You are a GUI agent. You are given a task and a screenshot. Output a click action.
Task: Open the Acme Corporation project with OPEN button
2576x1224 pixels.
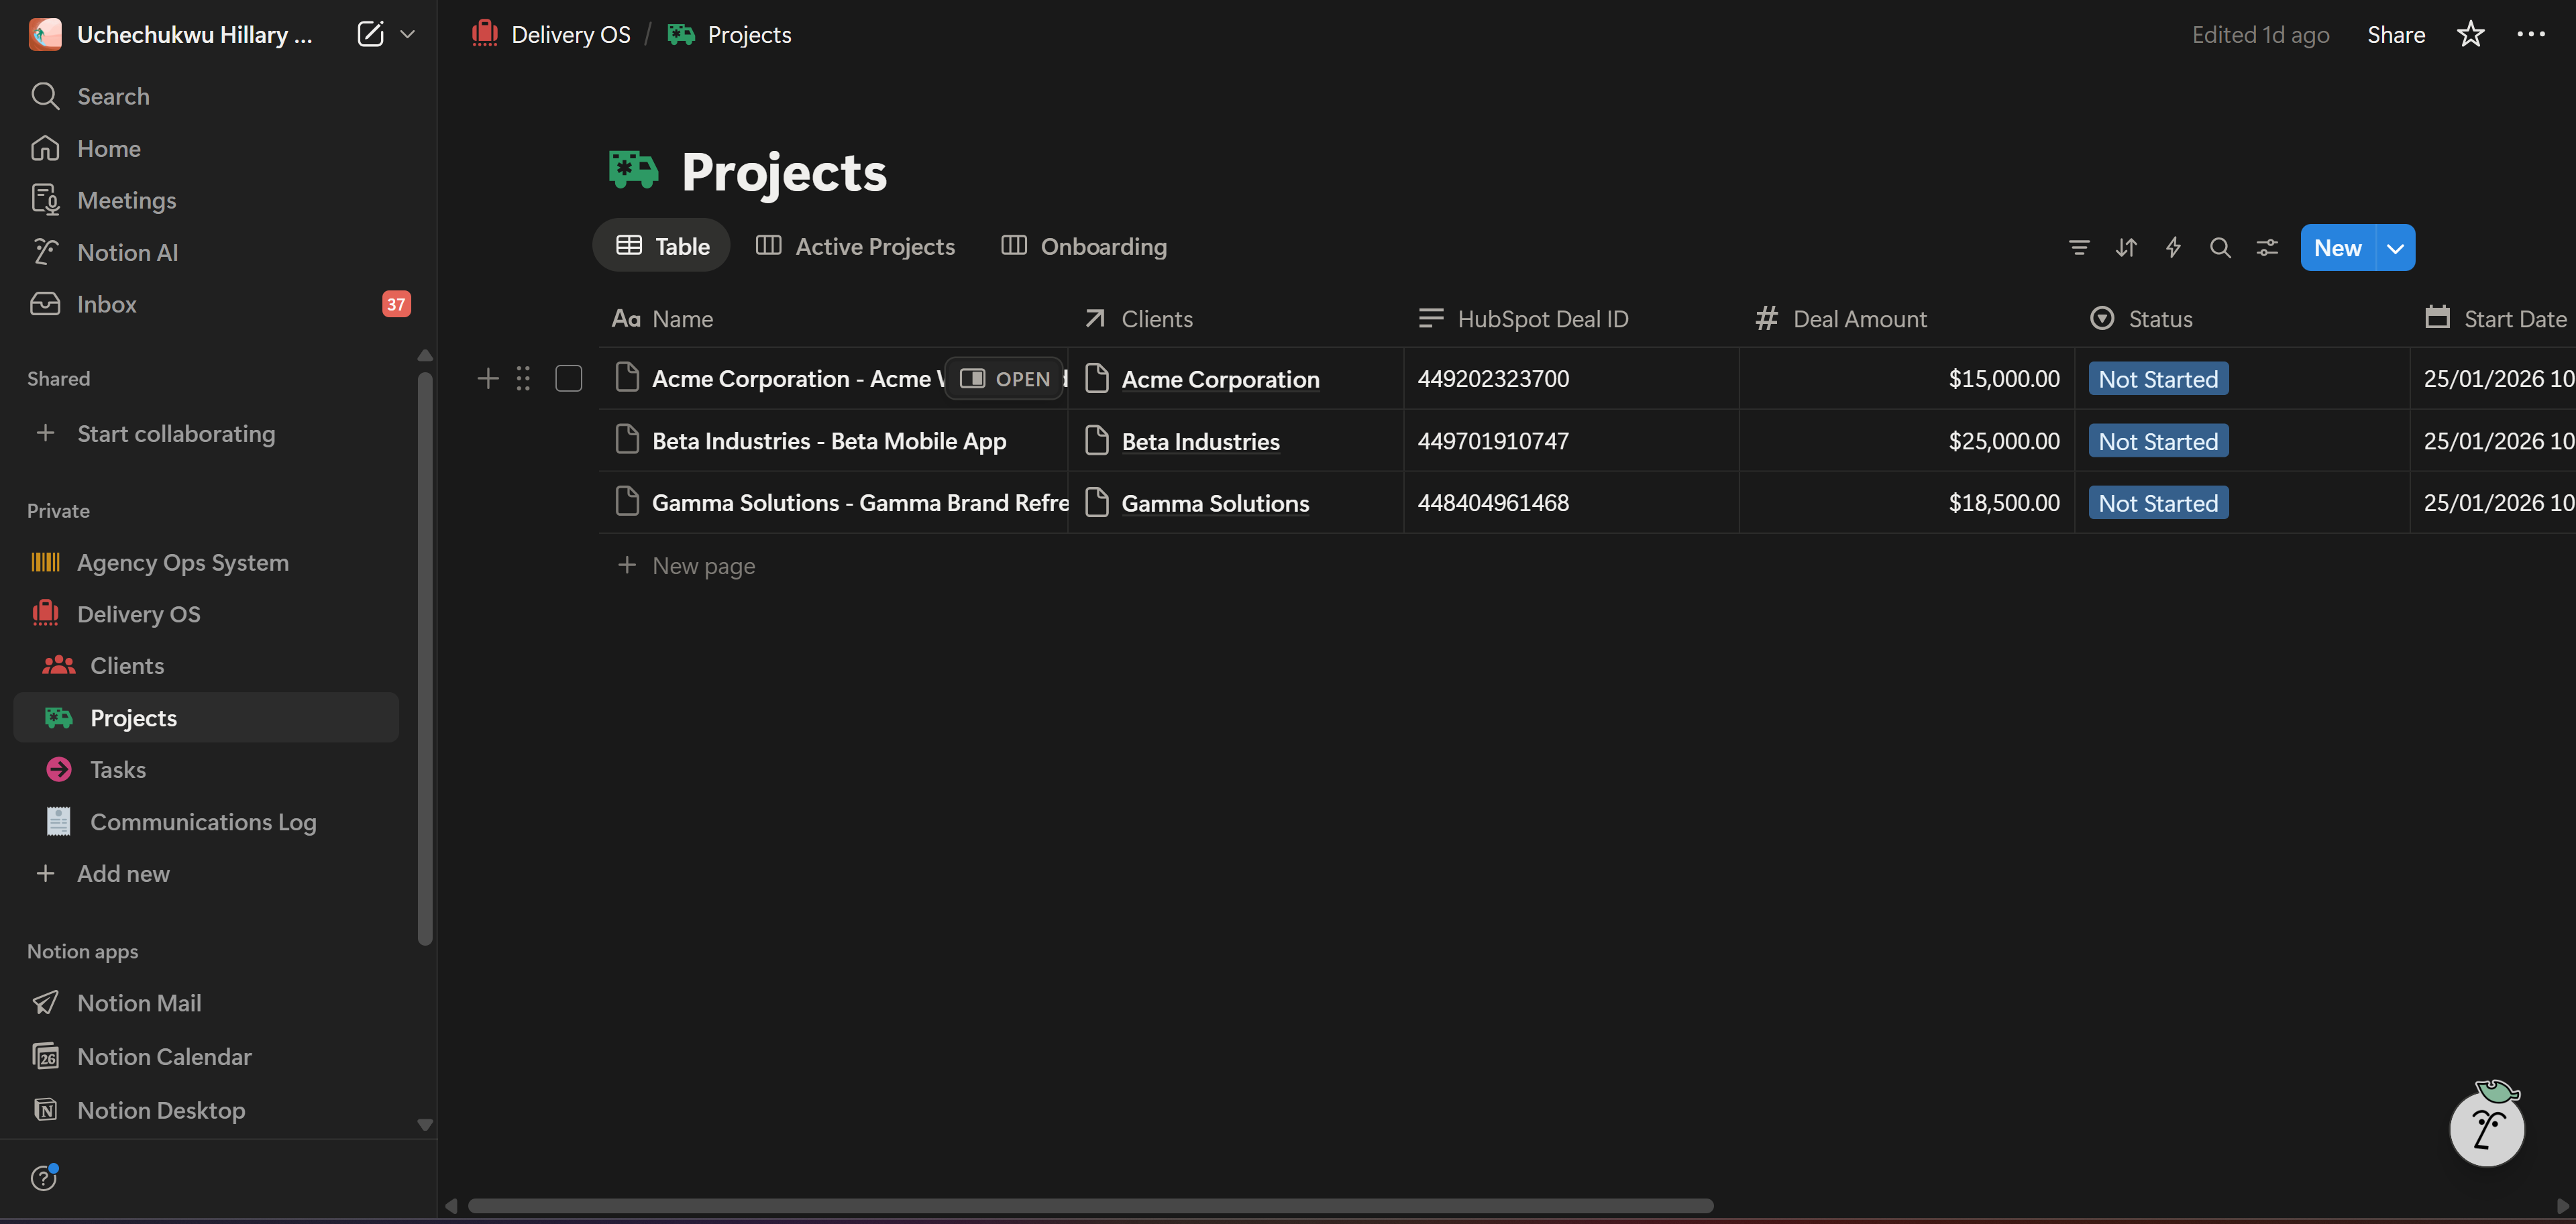(x=1004, y=378)
